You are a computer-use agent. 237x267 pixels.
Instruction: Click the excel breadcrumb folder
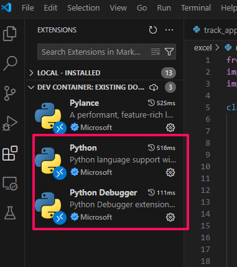click(203, 48)
